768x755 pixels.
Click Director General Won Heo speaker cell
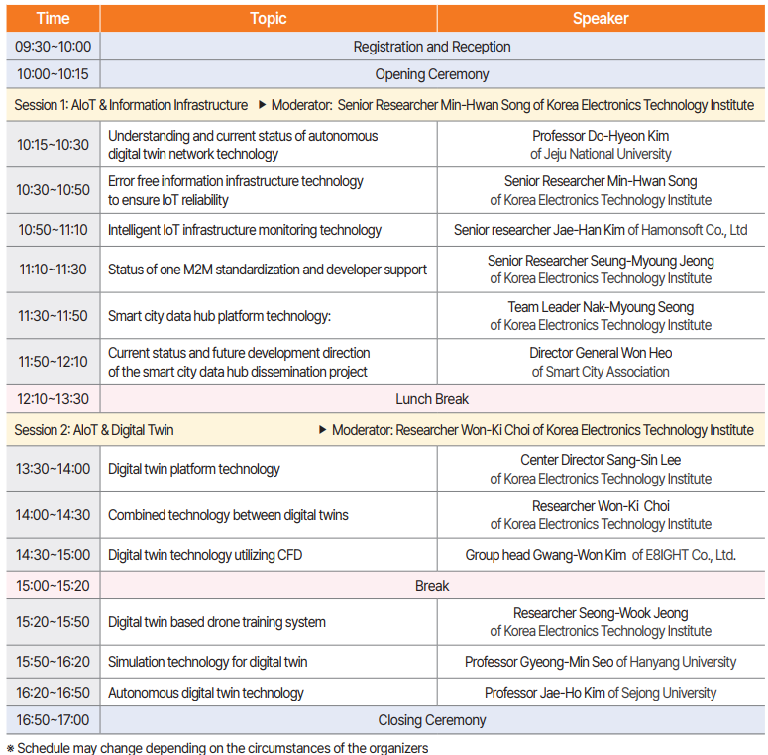(601, 362)
